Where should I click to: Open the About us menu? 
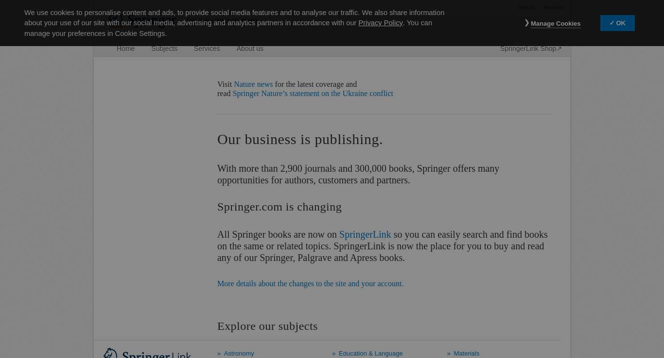250,49
